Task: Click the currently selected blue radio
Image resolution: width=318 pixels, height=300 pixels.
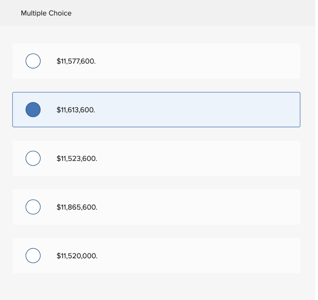Action: [33, 110]
